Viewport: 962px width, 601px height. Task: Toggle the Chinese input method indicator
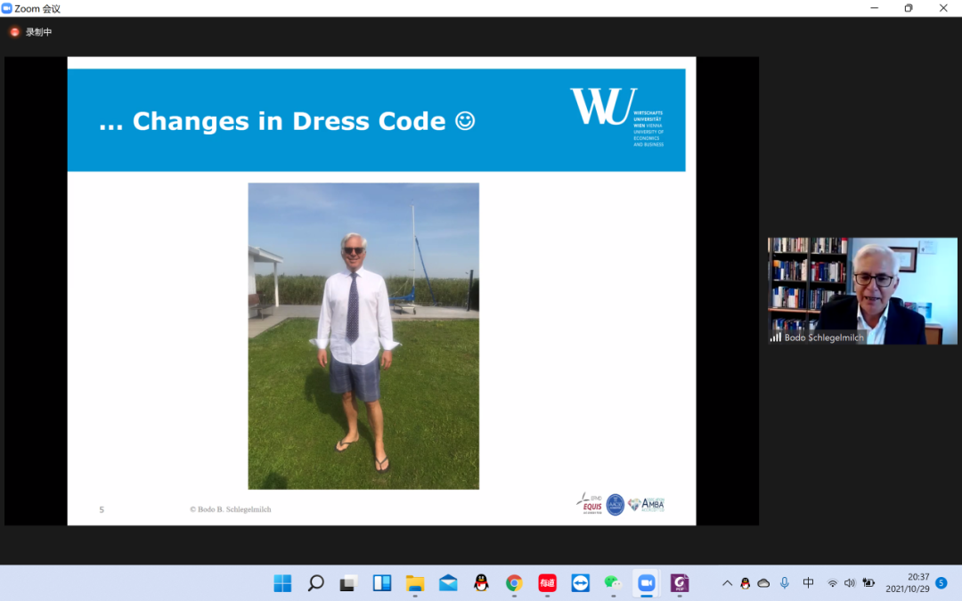pyautogui.click(x=808, y=583)
